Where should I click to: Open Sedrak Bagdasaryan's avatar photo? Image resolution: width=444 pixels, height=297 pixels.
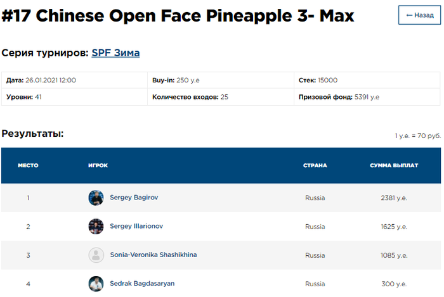click(x=96, y=284)
